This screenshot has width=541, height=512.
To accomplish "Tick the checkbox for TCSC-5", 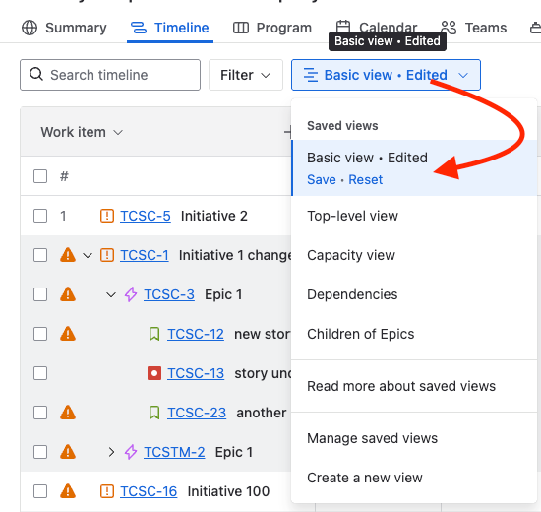I will coord(40,216).
